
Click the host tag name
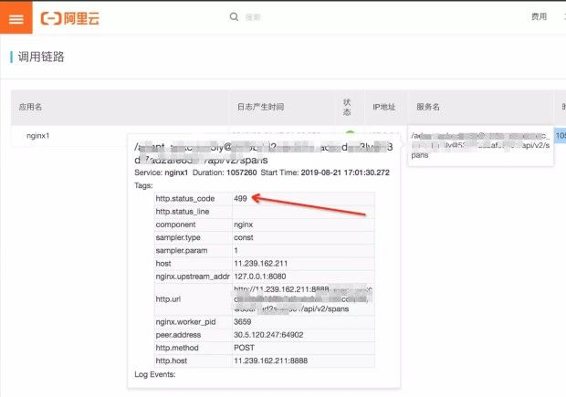tap(163, 264)
